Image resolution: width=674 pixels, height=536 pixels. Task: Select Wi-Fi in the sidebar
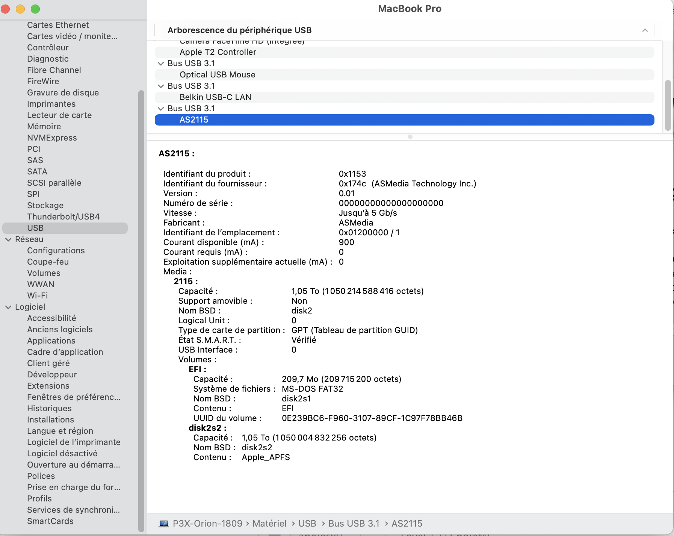tap(37, 296)
